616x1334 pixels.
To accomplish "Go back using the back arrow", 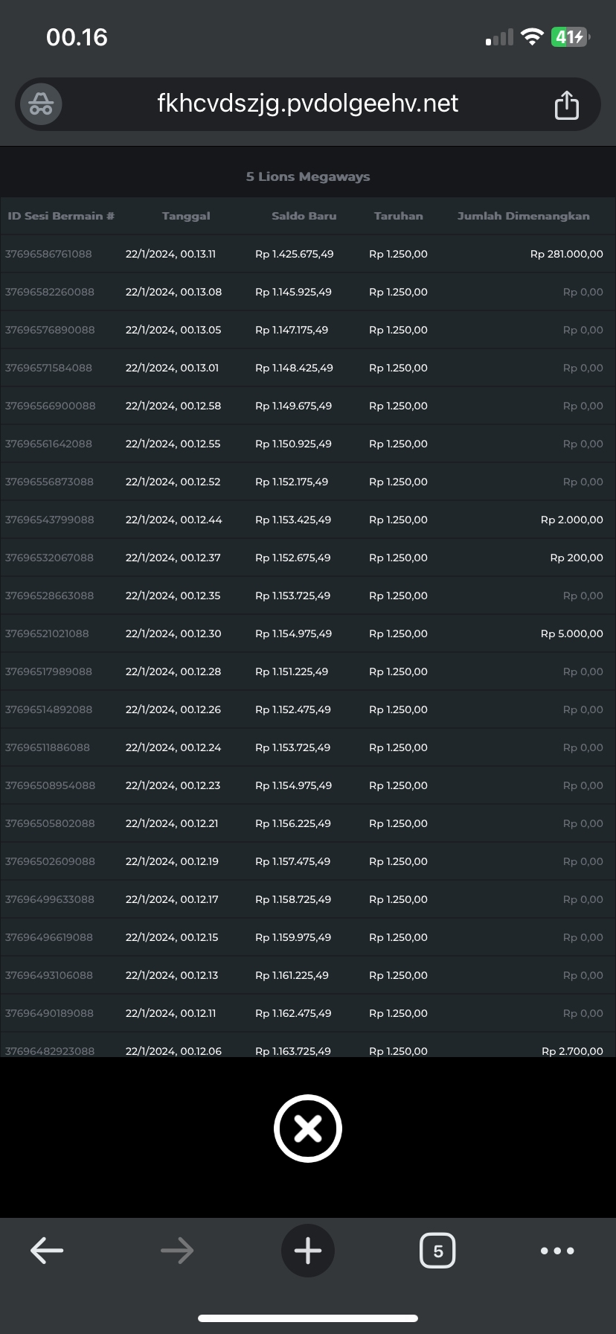I will point(47,1251).
